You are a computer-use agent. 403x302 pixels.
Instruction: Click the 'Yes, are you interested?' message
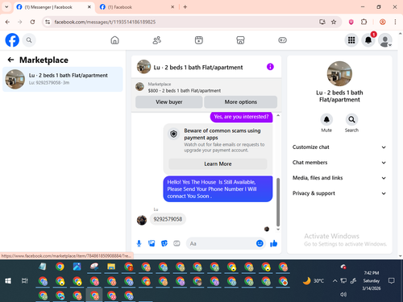click(x=241, y=117)
